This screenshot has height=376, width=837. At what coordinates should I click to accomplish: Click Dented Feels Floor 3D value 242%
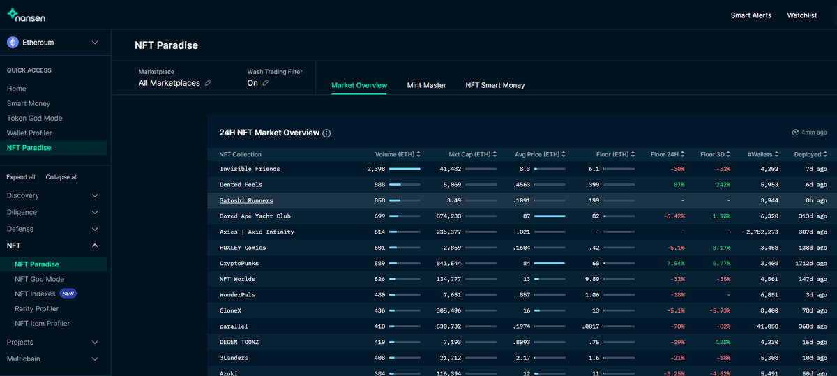coord(723,185)
